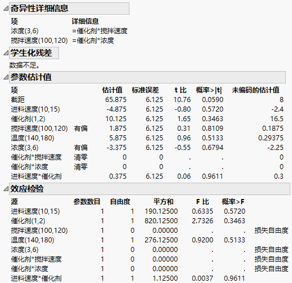The width and height of the screenshot is (292, 283).
Task: Click =催化剂*浓度 singularity detail
Action: click(x=93, y=41)
